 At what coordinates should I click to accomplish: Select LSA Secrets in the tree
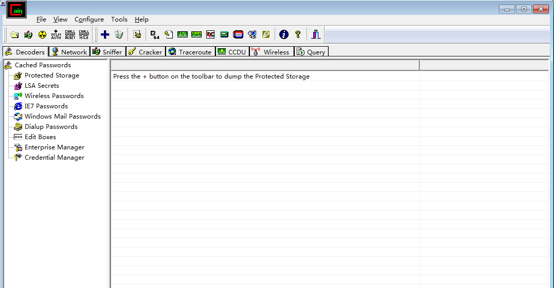point(42,85)
